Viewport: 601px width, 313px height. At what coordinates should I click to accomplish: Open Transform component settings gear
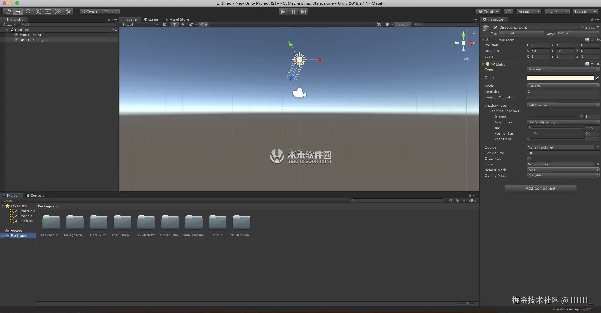598,40
